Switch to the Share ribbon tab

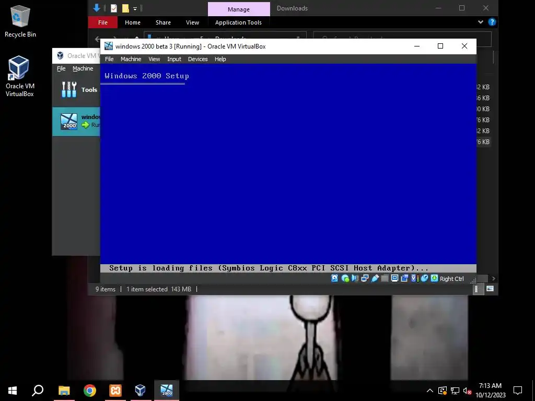(163, 22)
